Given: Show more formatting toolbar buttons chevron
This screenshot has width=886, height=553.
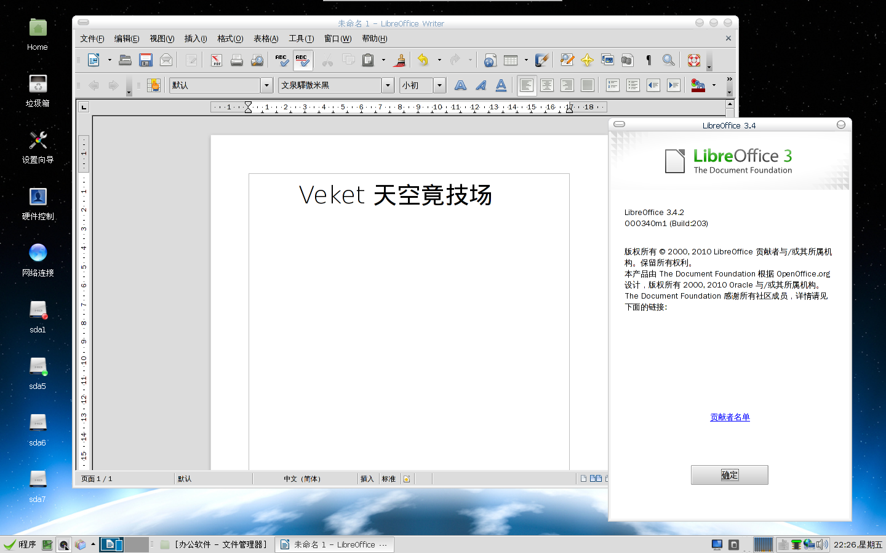Looking at the screenshot, I should pyautogui.click(x=730, y=79).
